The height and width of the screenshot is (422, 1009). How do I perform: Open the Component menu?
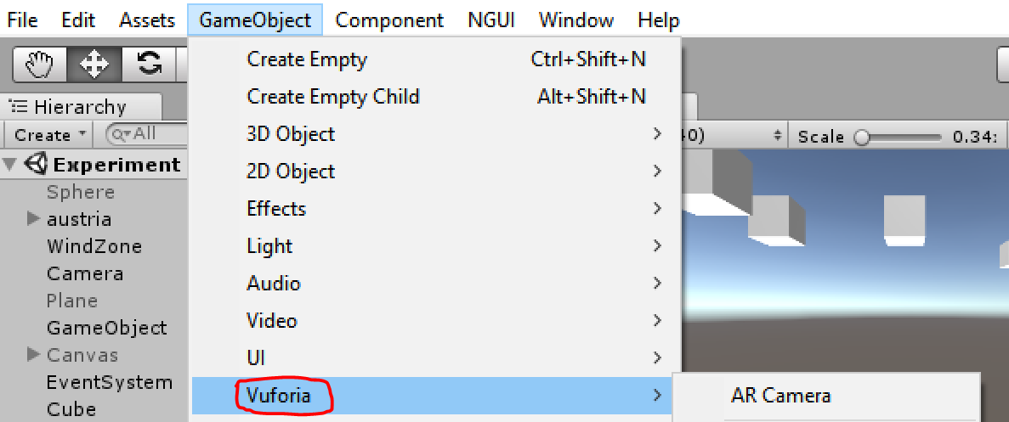pos(389,20)
